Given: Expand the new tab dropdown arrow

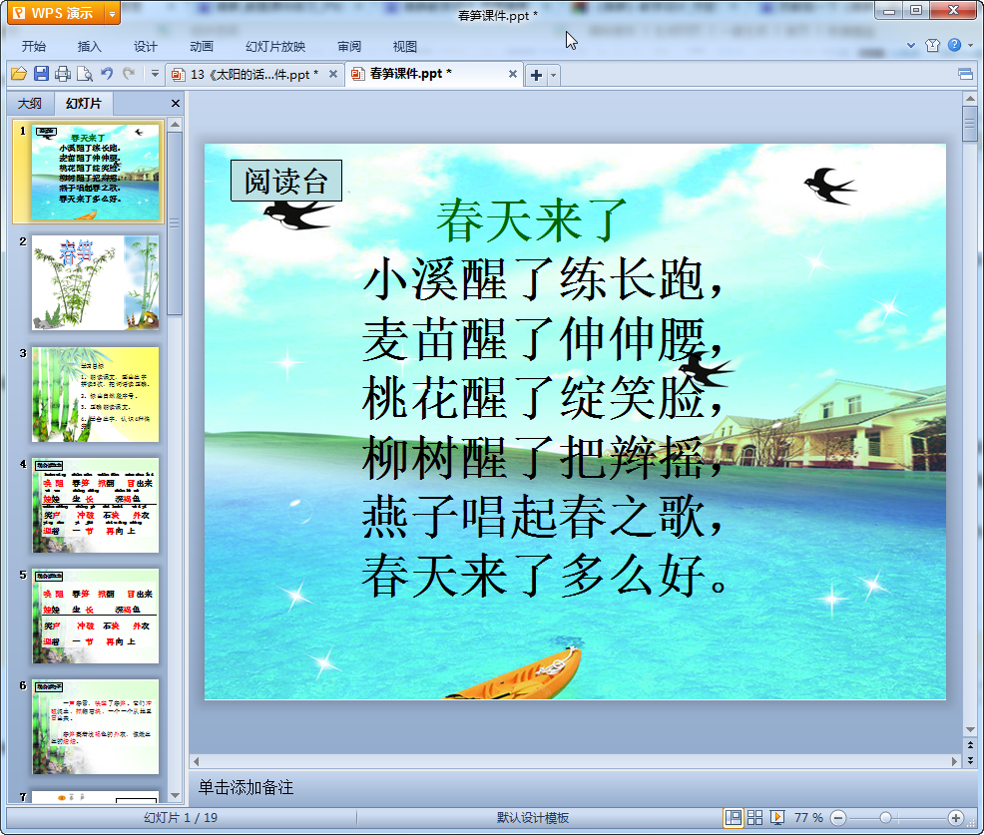Looking at the screenshot, I should tap(554, 75).
